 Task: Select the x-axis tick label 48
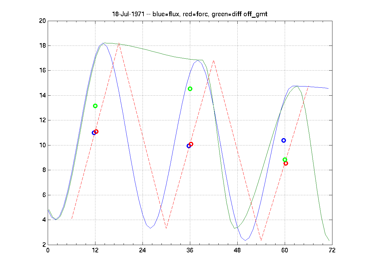point(237,251)
